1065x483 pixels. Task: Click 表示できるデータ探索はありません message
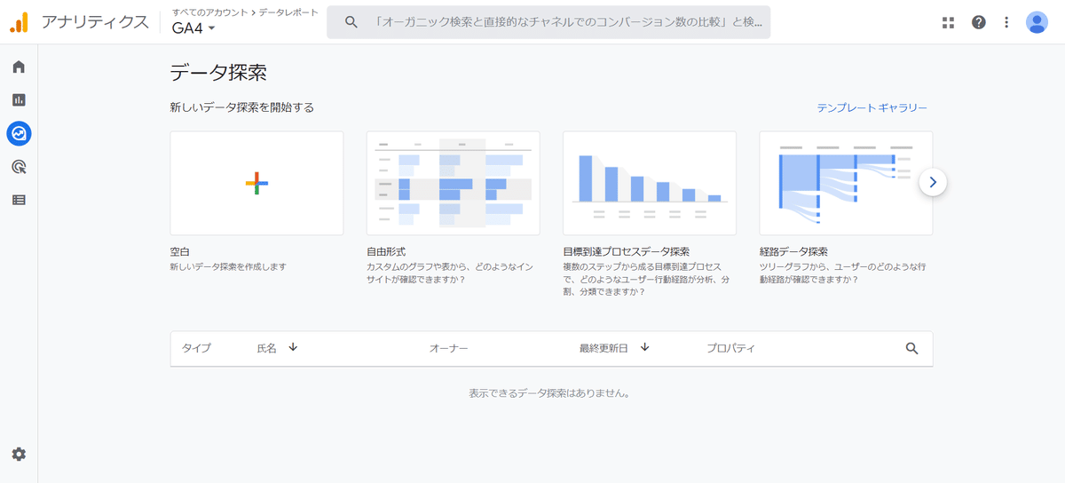(x=550, y=392)
